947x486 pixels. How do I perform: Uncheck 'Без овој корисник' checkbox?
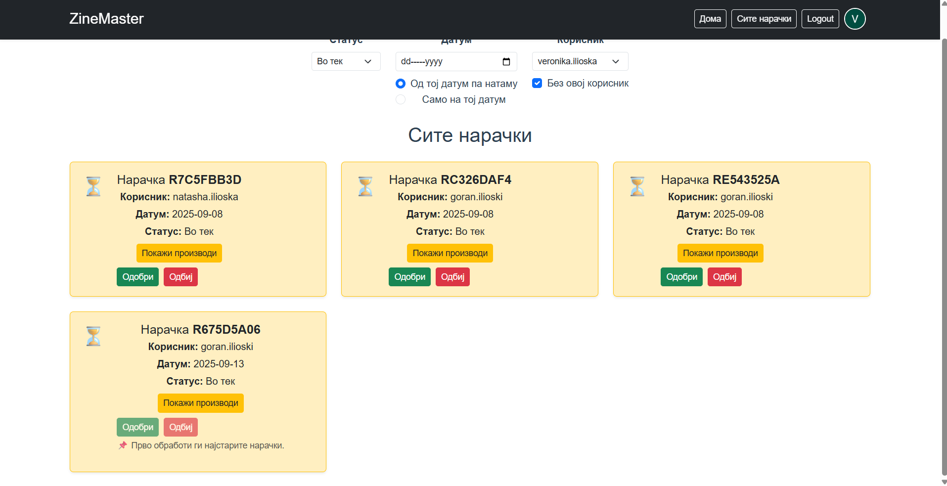[x=537, y=83]
